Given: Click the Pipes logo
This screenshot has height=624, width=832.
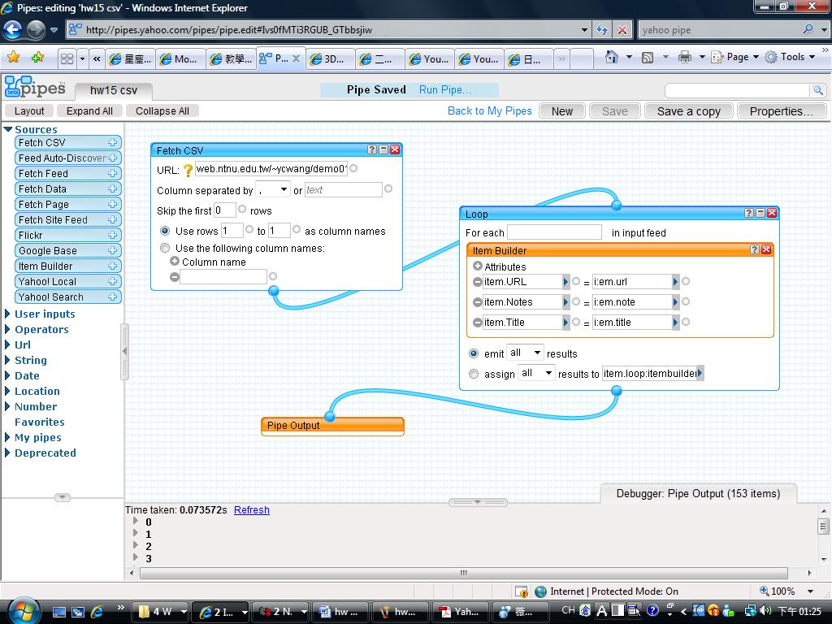Looking at the screenshot, I should pyautogui.click(x=35, y=86).
